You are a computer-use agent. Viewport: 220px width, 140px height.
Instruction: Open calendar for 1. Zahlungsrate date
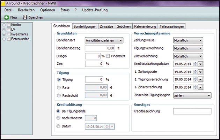point(201,72)
